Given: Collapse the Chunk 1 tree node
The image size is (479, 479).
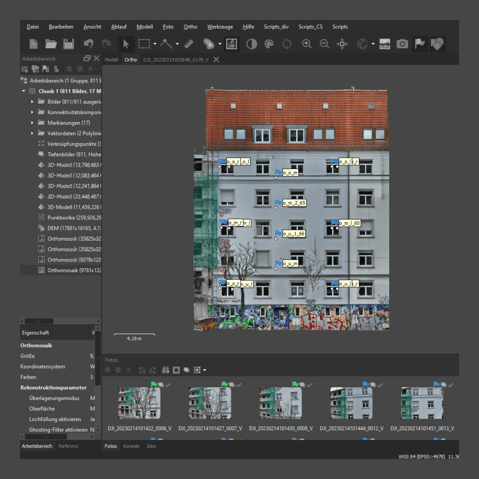Looking at the screenshot, I should pyautogui.click(x=23, y=91).
